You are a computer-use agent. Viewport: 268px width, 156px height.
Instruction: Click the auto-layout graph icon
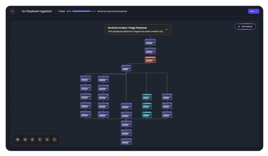pyautogui.click(x=25, y=139)
